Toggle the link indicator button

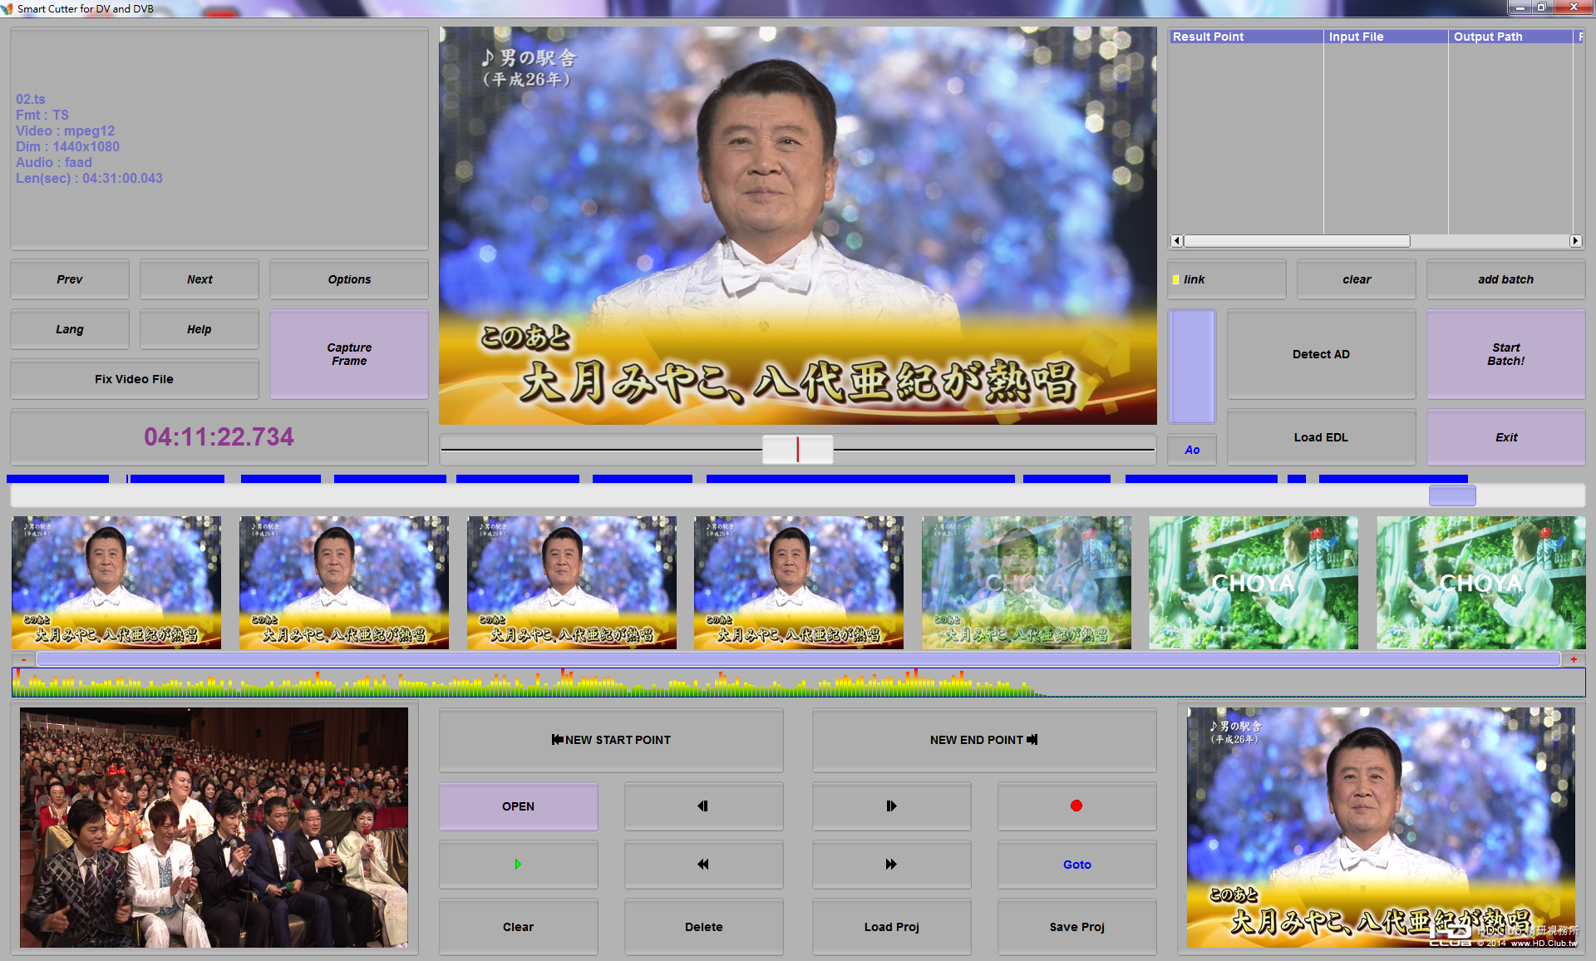pos(1226,279)
